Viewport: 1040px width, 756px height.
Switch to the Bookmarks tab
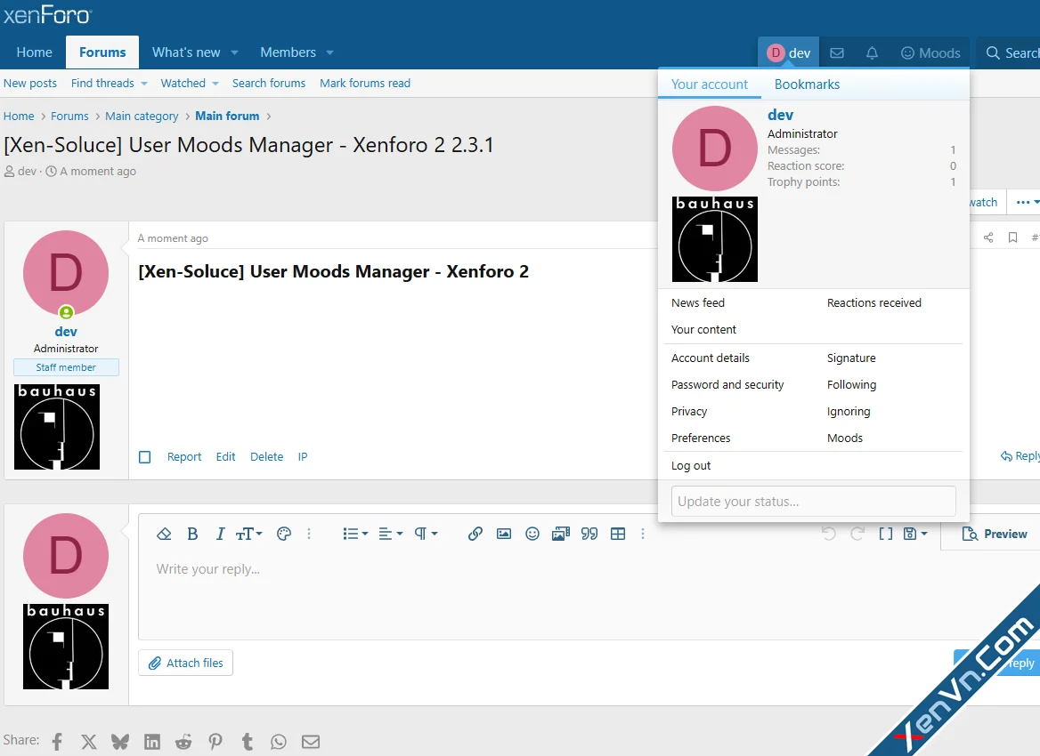pyautogui.click(x=808, y=84)
